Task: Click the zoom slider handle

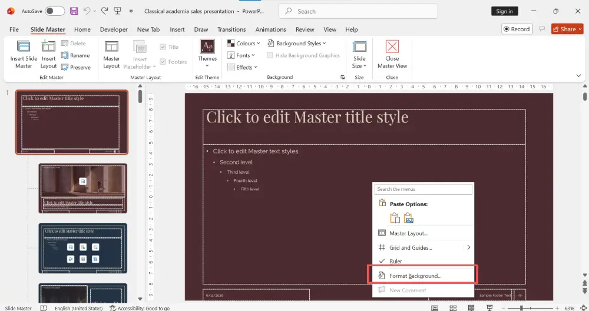Action: 521,308
